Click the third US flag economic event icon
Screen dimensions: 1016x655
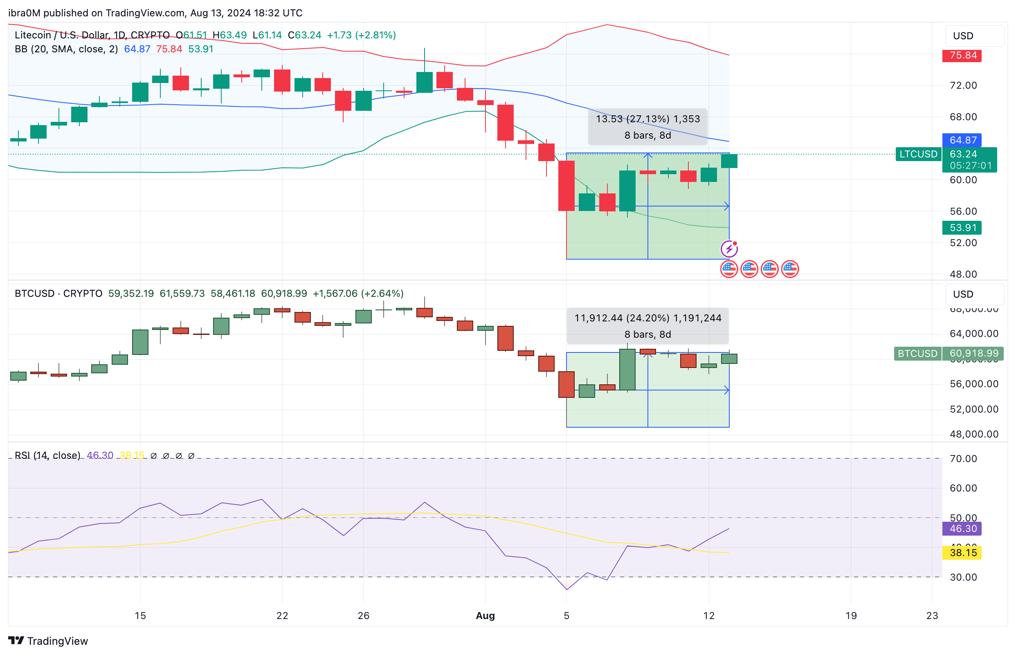pyautogui.click(x=770, y=269)
